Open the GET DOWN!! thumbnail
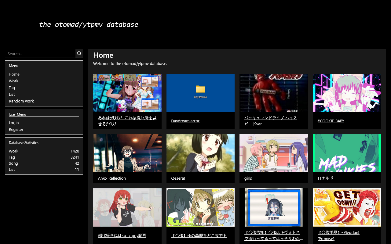Screen dimensions: 391x244 347,207
